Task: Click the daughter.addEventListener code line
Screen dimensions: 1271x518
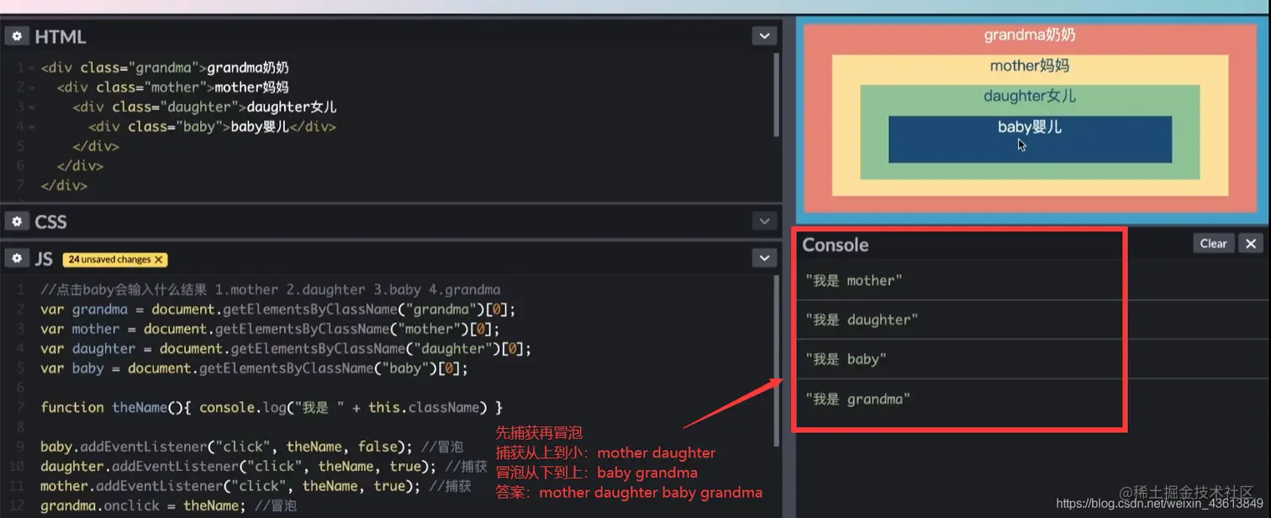Action: [263, 466]
